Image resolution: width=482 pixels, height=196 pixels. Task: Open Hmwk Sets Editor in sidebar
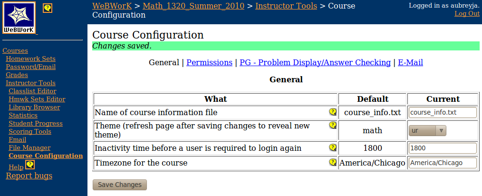coord(37,99)
